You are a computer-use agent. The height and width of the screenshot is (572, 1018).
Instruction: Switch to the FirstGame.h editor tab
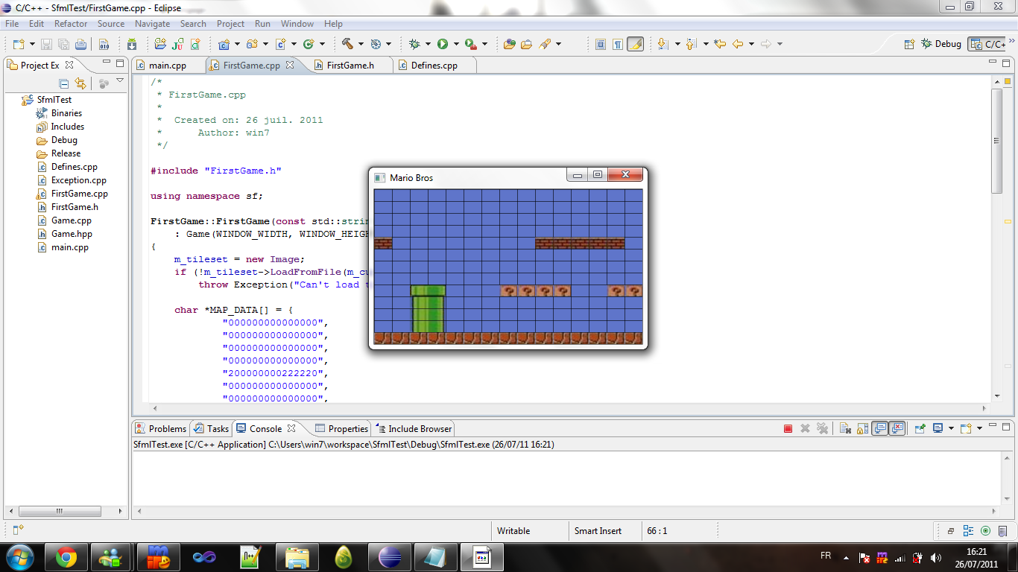coord(350,66)
